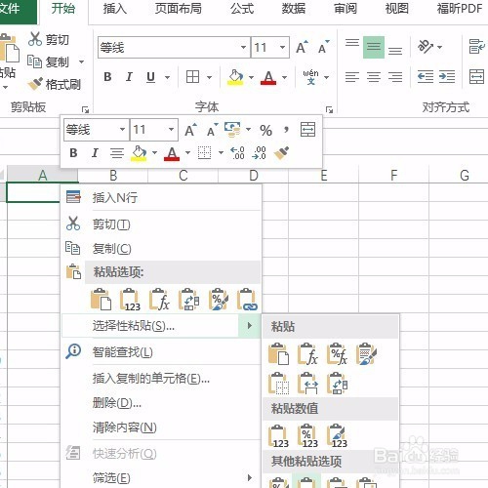
Task: Open Copy button dropdown arrow
Action: (x=81, y=61)
